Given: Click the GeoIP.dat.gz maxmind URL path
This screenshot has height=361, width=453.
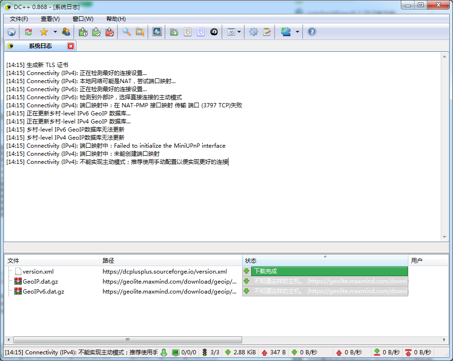Looking at the screenshot, I should 170,282.
